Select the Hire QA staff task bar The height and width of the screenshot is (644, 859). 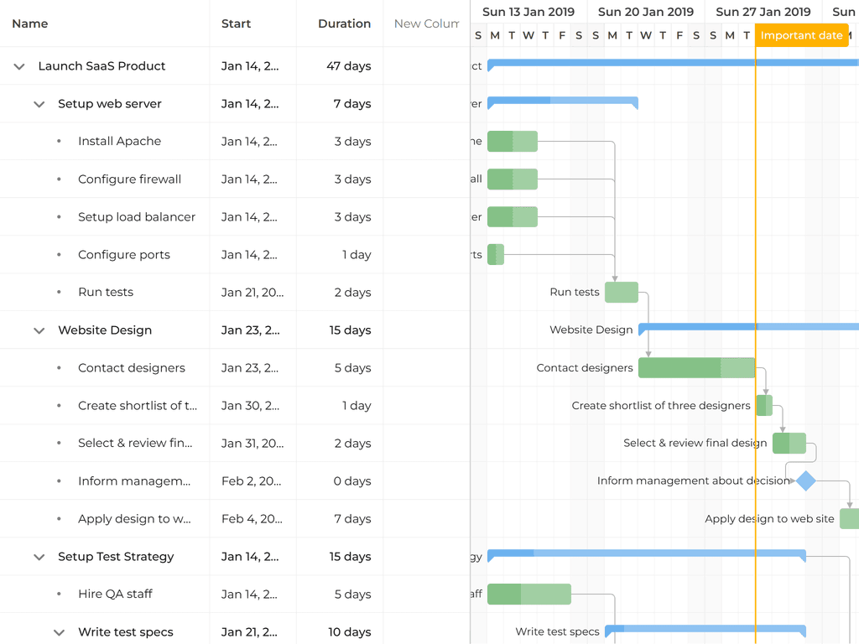(x=528, y=595)
